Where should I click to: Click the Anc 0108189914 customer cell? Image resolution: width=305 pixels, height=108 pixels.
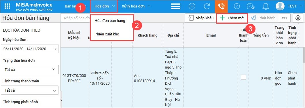(x=148, y=78)
